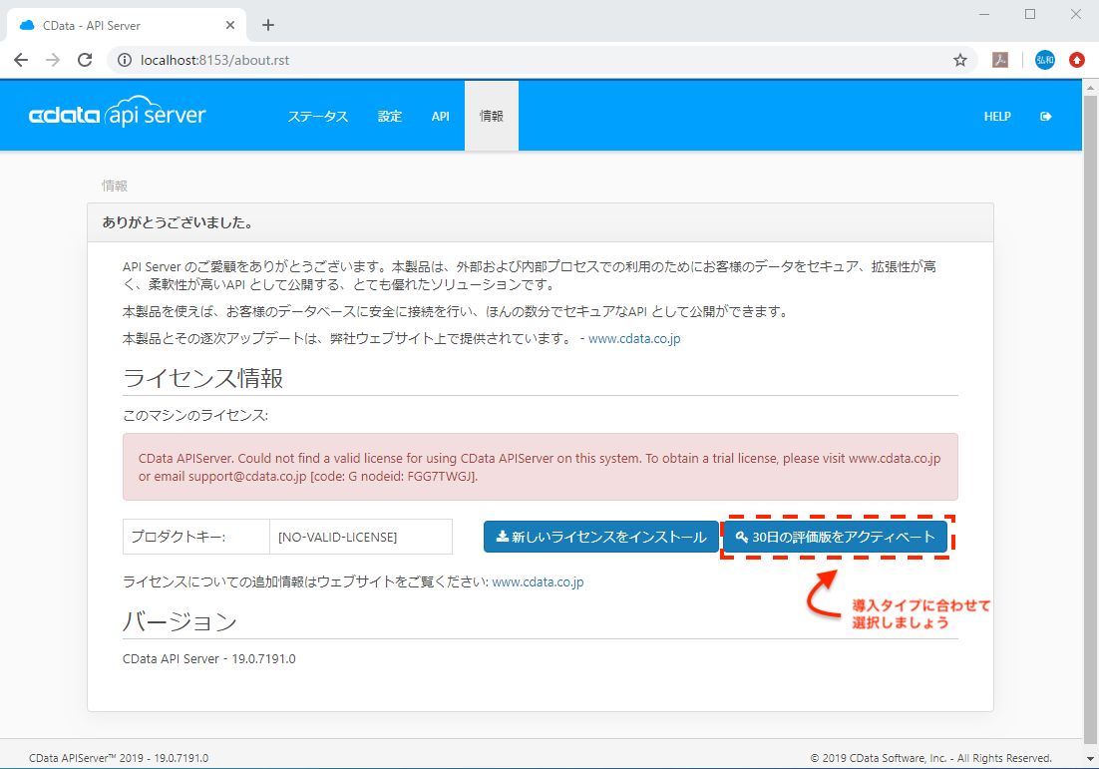Open the Chrome profile avatar
The image size is (1099, 769).
tap(1044, 60)
